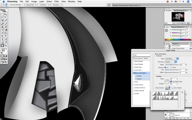Select the Hand tool in toolbox
Image resolution: width=192 pixels, height=120 pixels.
2,45
